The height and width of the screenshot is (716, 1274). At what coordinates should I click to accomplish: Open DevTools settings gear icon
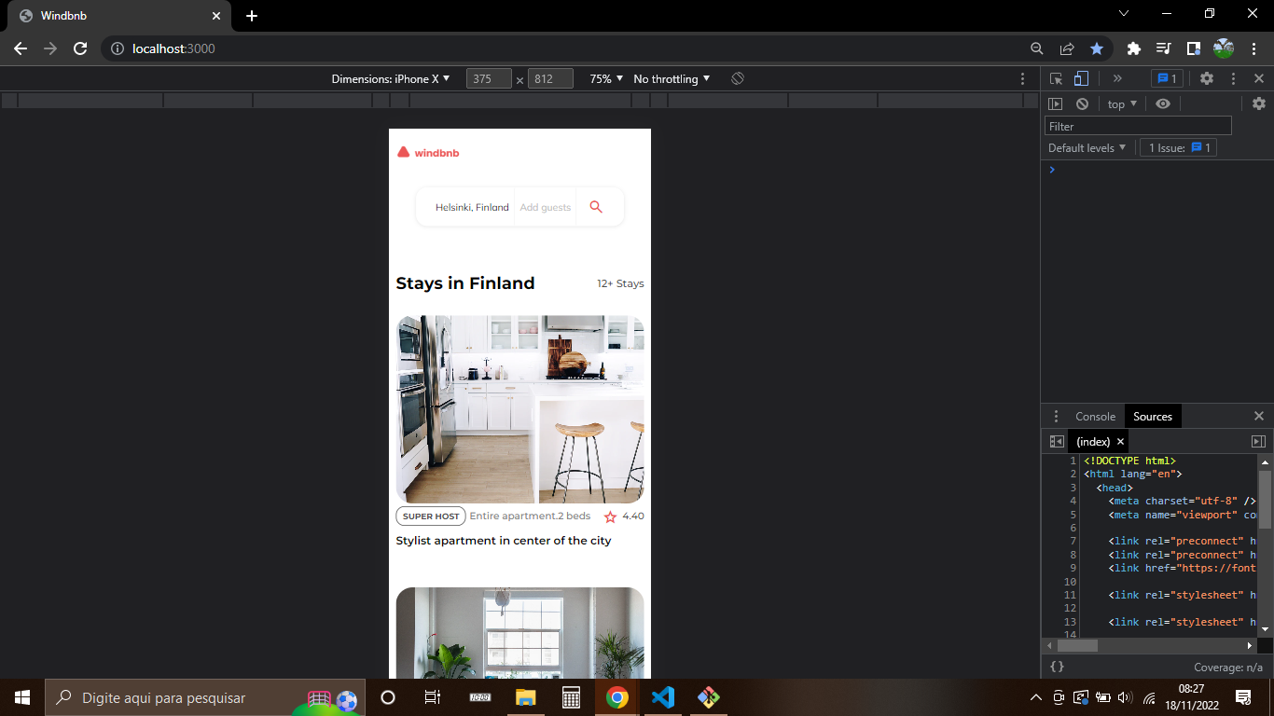(x=1209, y=78)
